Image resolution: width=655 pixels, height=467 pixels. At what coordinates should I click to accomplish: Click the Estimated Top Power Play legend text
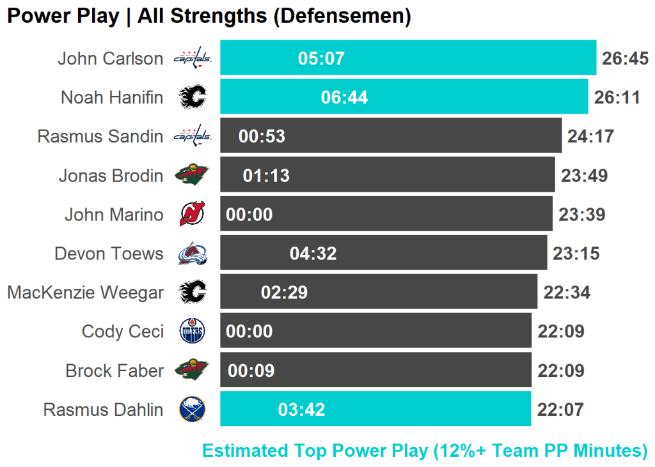[x=425, y=450]
